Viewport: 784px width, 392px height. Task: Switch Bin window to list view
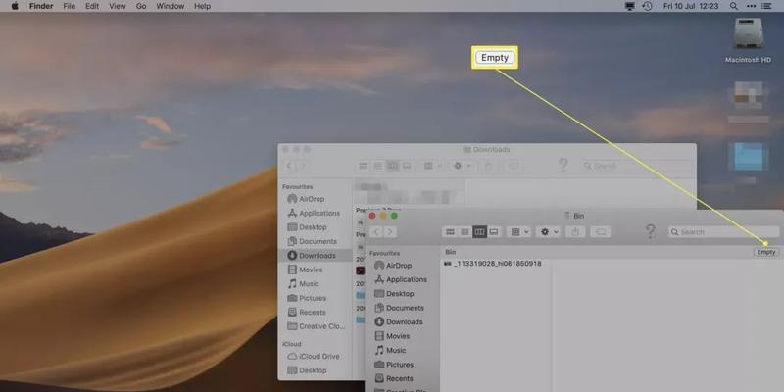[465, 232]
